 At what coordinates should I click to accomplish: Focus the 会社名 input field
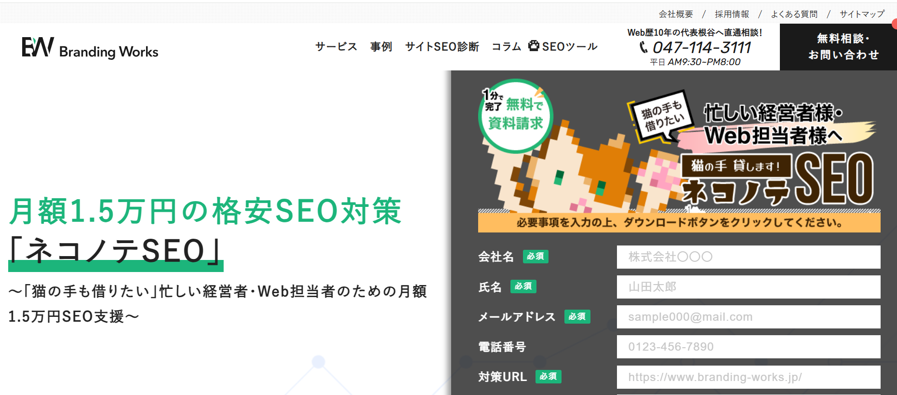[x=749, y=257]
